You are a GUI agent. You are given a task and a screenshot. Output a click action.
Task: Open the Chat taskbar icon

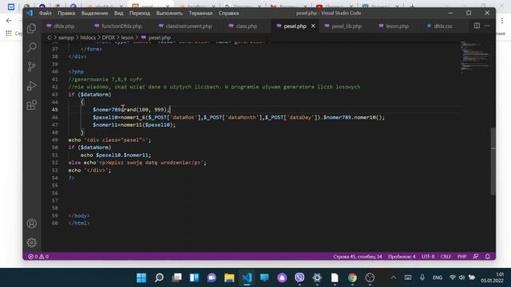[x=212, y=277]
